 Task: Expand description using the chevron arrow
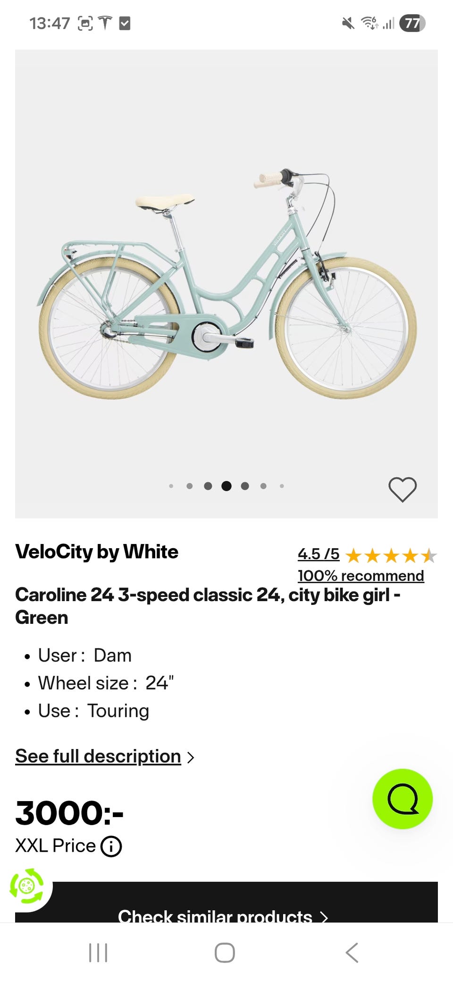point(191,758)
